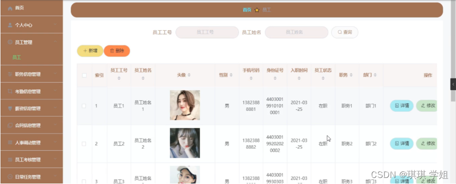Select the 员工 submenu item
Screen dimensions: 456x184
pyautogui.click(x=17, y=57)
